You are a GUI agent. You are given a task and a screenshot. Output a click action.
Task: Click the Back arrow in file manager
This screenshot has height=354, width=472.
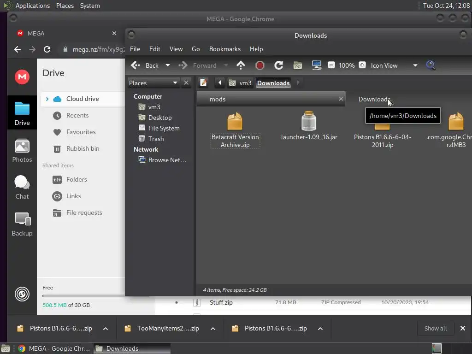coord(136,65)
